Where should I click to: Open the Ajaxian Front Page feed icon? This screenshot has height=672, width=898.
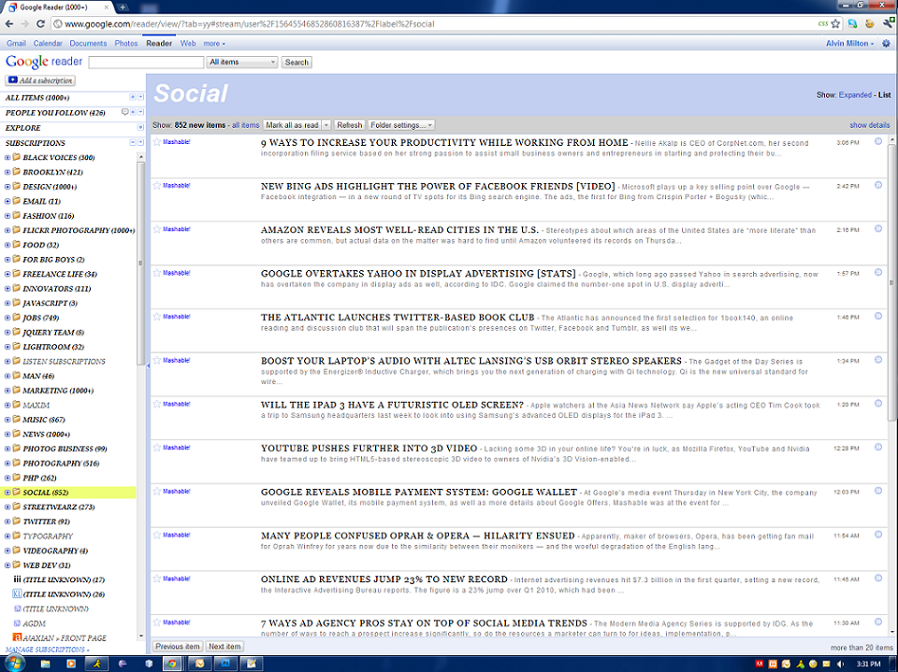pos(17,637)
